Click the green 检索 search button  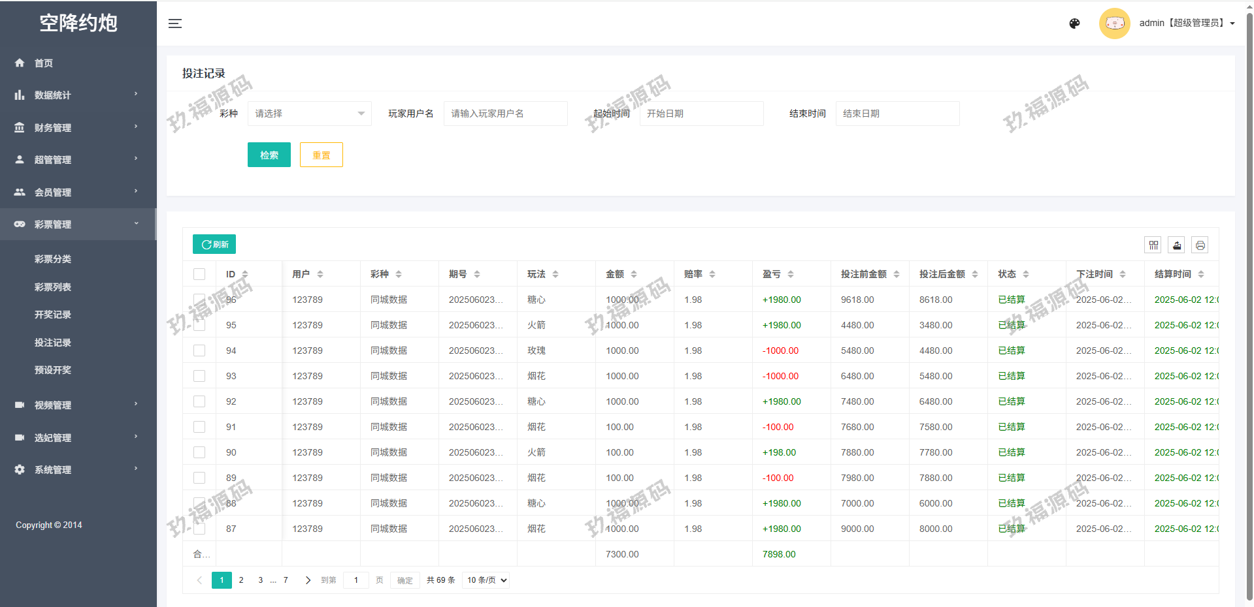269,155
